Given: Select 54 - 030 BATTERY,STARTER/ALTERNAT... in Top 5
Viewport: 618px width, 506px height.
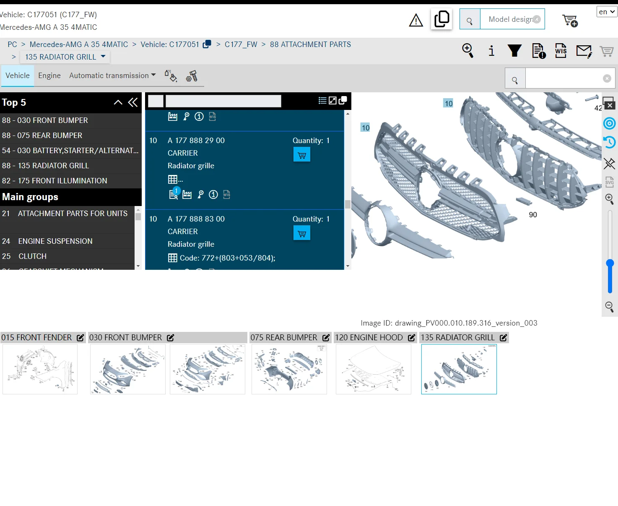Looking at the screenshot, I should pyautogui.click(x=71, y=151).
